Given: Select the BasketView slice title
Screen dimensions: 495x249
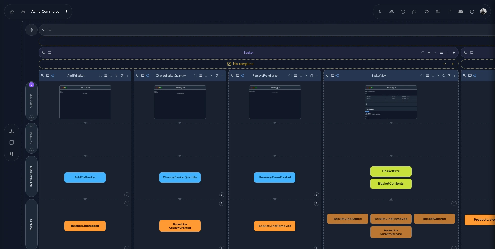Looking at the screenshot, I should coord(379,76).
